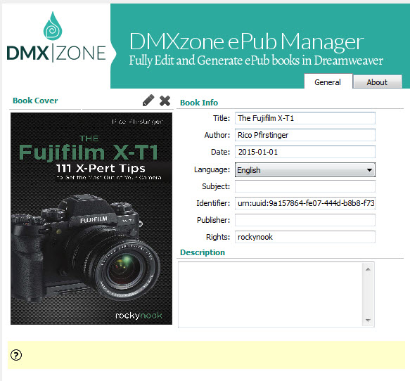410x381 pixels.
Task: Click the yellow help message bar
Action: pyautogui.click(x=206, y=355)
